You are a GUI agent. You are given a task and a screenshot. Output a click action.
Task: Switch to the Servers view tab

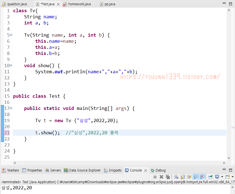tap(53, 170)
